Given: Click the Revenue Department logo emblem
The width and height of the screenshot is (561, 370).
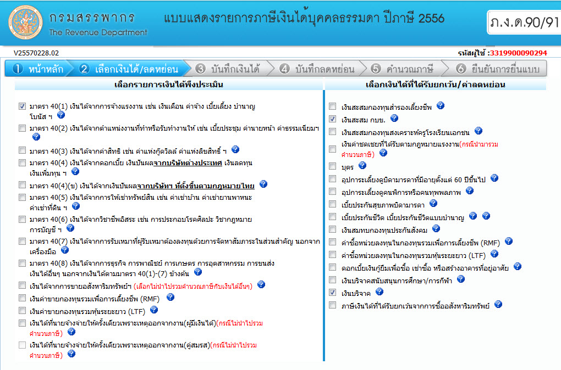Looking at the screenshot, I should pyautogui.click(x=25, y=22).
